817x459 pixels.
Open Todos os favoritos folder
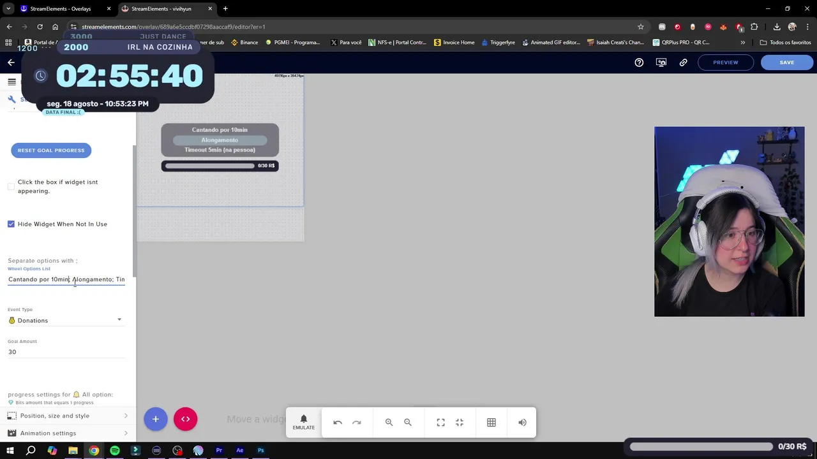[x=785, y=42]
